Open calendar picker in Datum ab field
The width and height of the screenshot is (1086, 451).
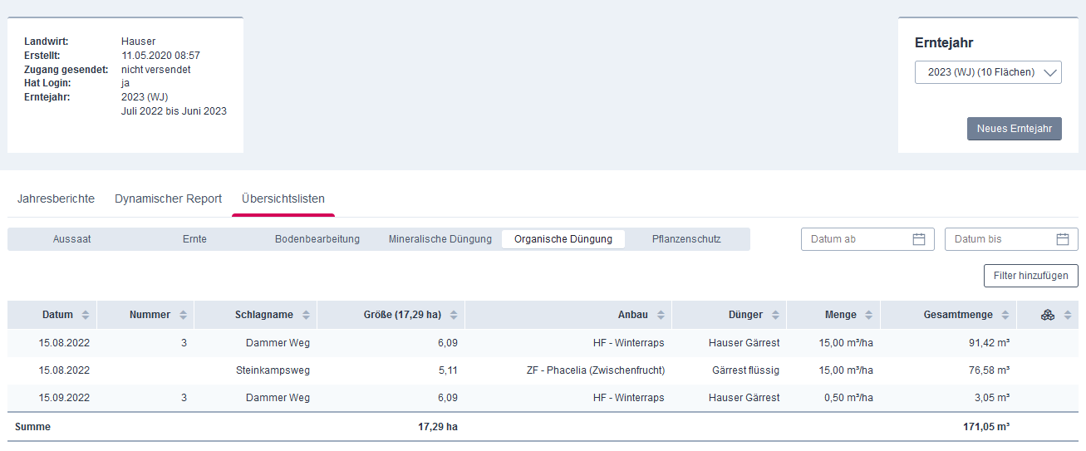pyautogui.click(x=918, y=239)
